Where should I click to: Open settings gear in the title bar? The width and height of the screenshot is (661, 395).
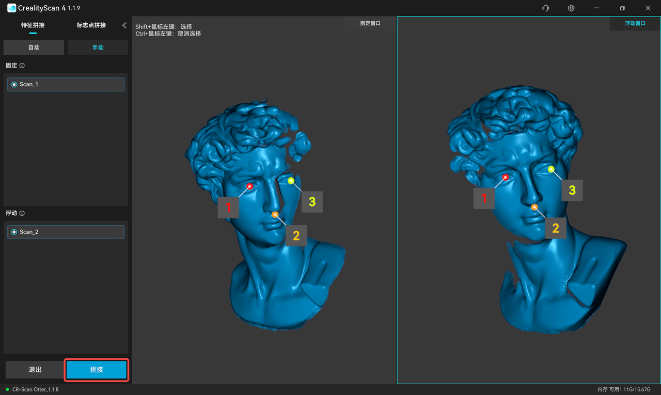click(x=571, y=8)
